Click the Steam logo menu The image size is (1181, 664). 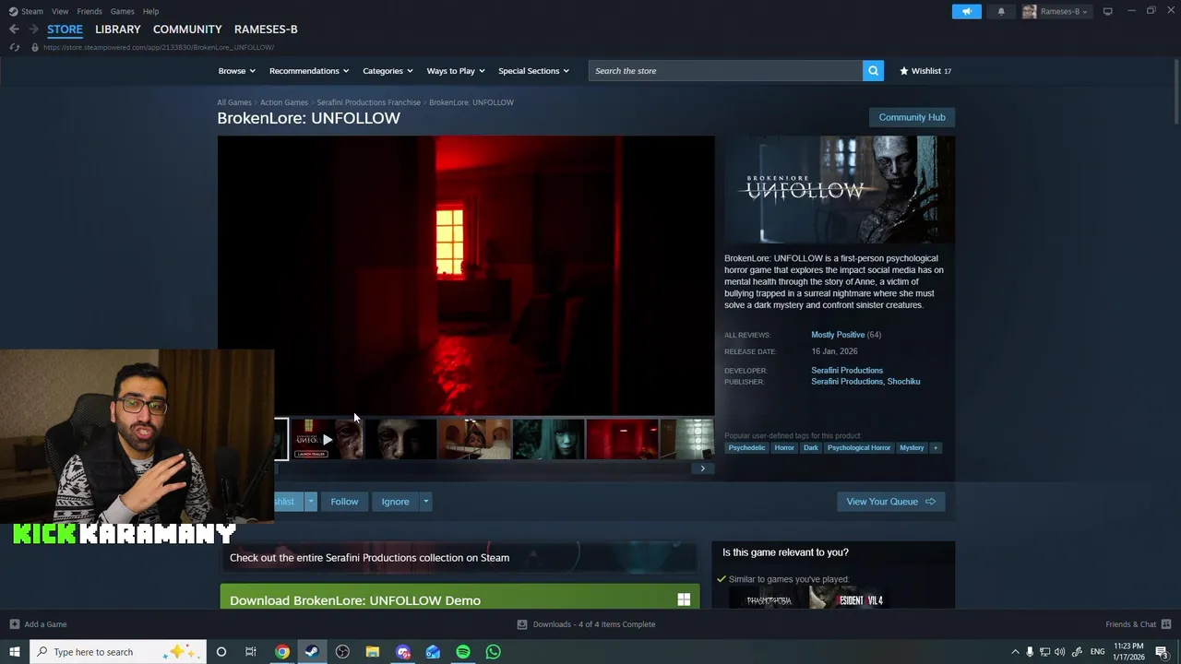26,11
